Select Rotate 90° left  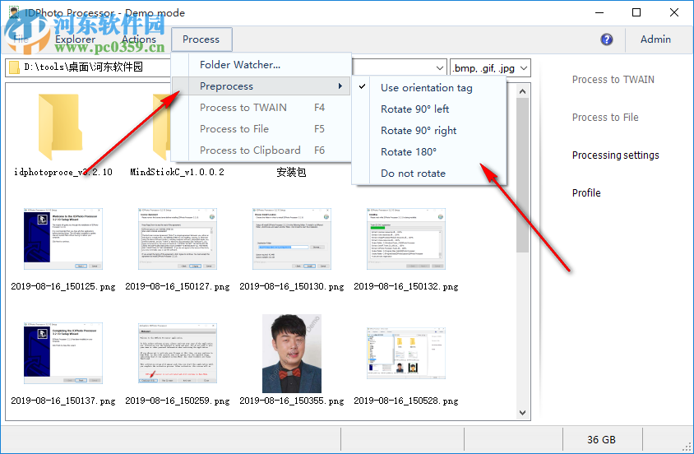pos(414,109)
